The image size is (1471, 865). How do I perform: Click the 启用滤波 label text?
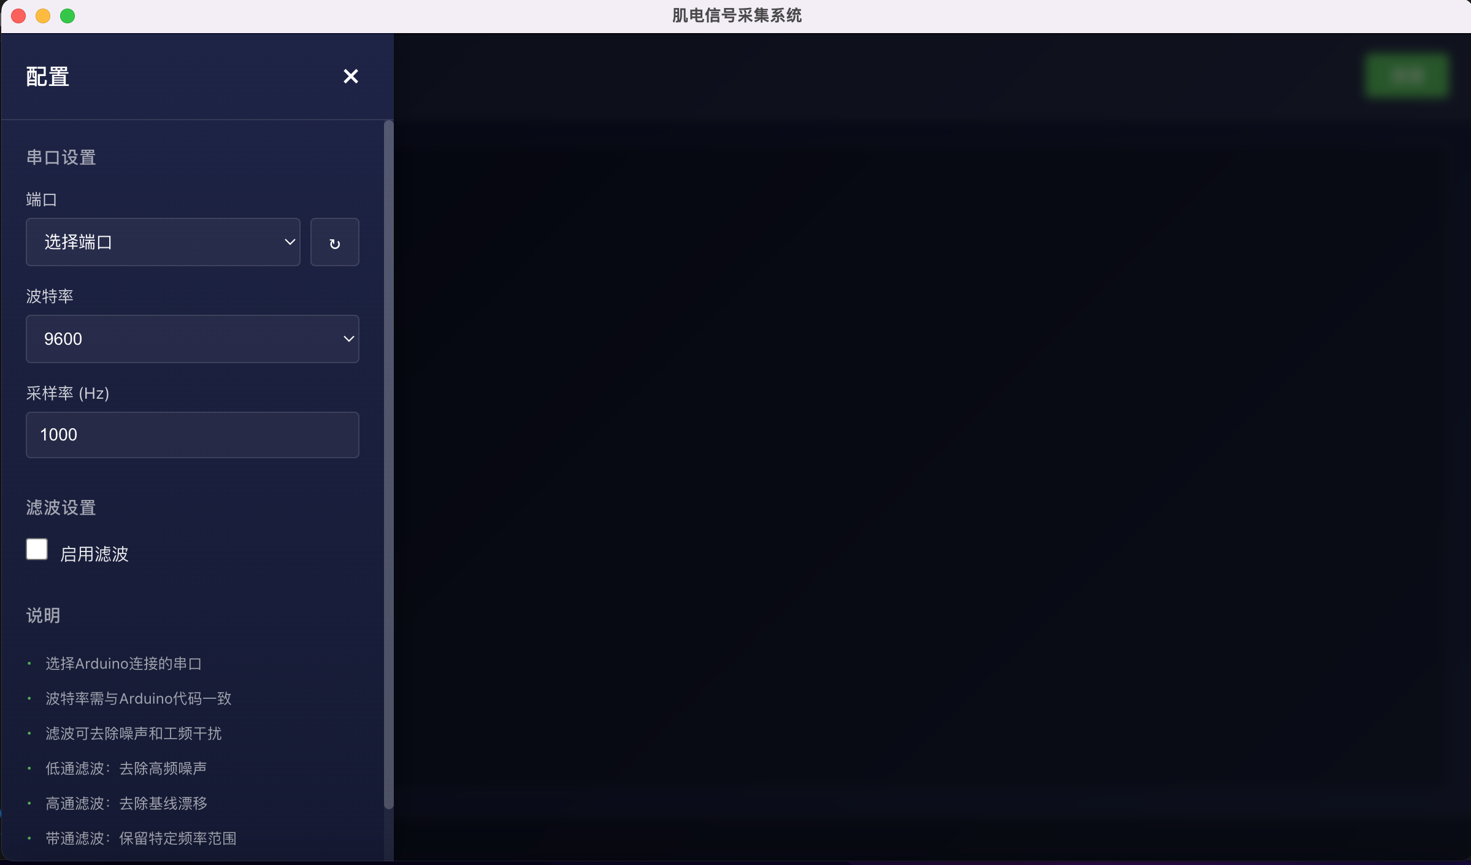coord(94,555)
